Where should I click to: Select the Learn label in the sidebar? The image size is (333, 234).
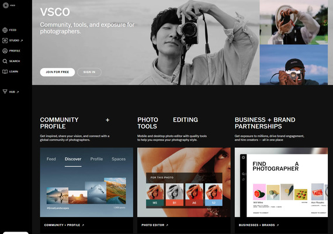click(13, 72)
